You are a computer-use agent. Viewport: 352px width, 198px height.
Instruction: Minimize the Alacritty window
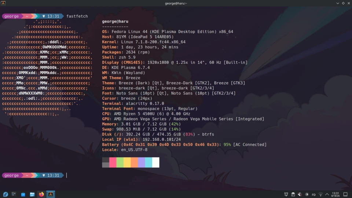point(338,3)
